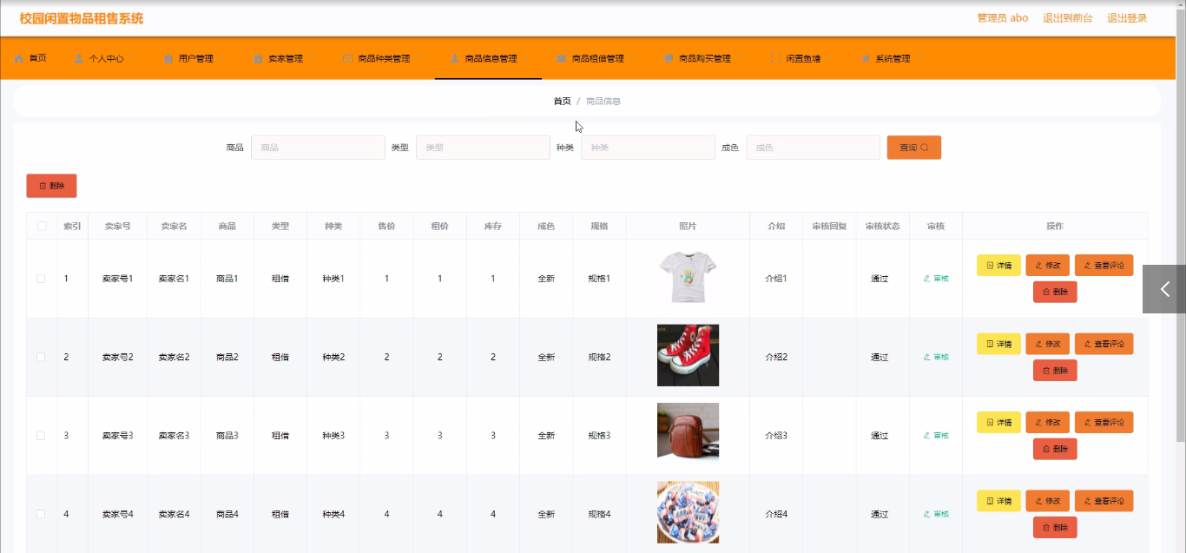Open the 商品信息管理 tab
1186x553 pixels.
click(490, 59)
